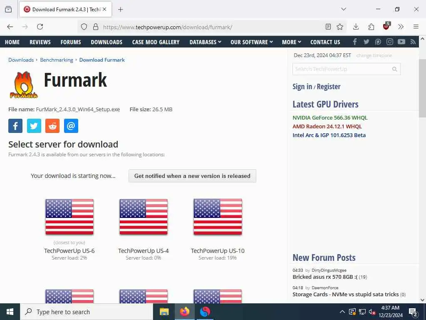The image size is (426, 320).
Task: Open uBlock Origin extension icon
Action: 386,26
